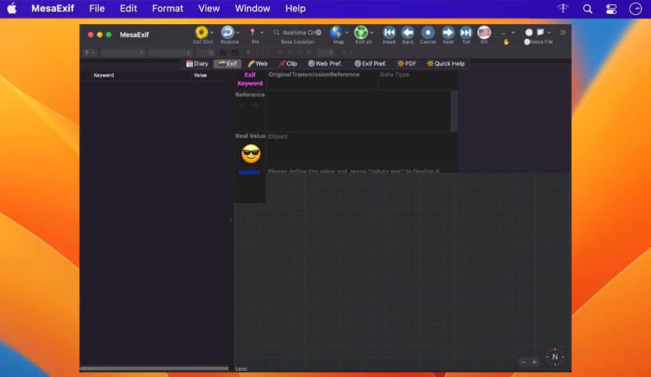Zoom out the map with minus
The width and height of the screenshot is (651, 377).
pos(523,362)
